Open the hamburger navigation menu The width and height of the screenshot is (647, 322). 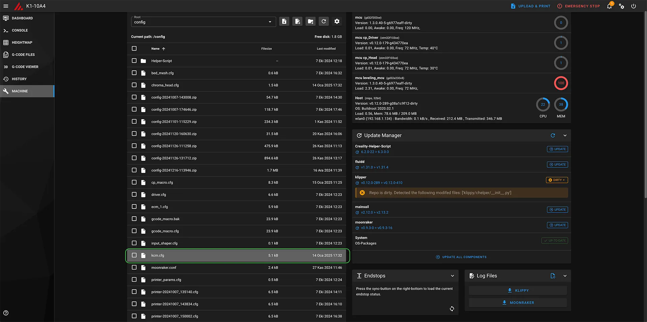(x=6, y=6)
